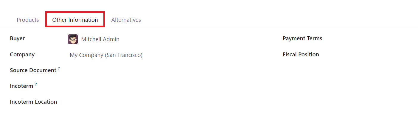Select the Other Information tab
Viewport: 418px width, 118px height.
75,20
